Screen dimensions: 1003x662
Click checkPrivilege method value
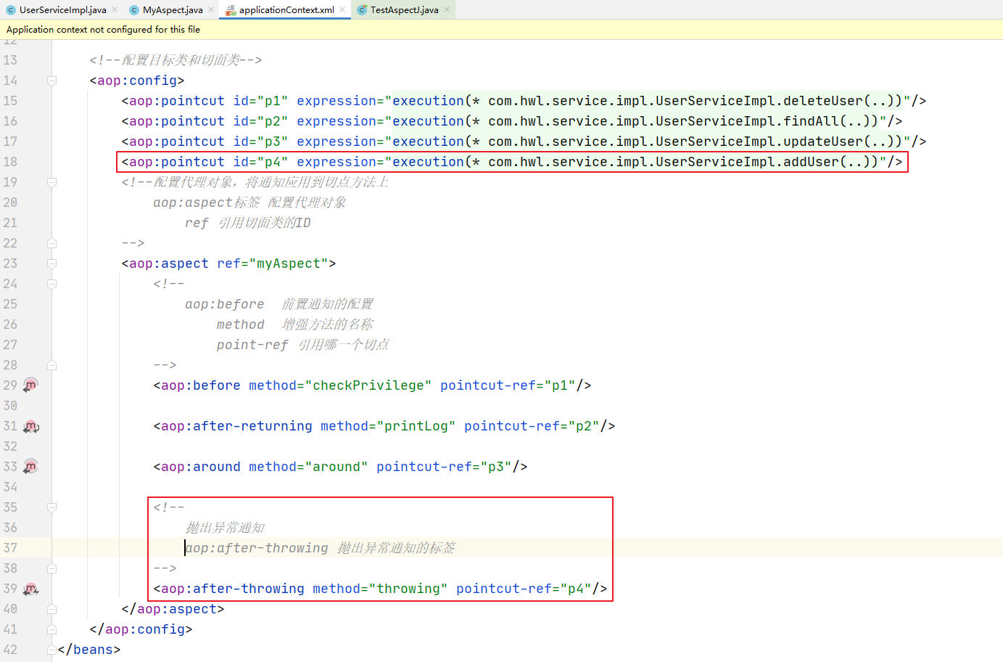[368, 385]
